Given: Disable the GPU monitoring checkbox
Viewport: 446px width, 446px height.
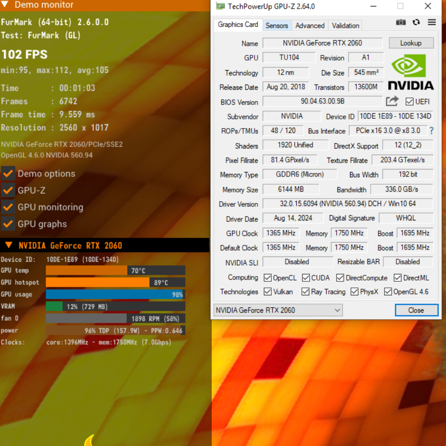Looking at the screenshot, I should pos(8,207).
